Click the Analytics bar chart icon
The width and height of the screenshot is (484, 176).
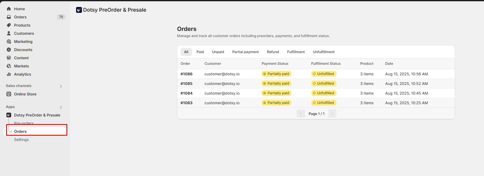tap(9, 74)
